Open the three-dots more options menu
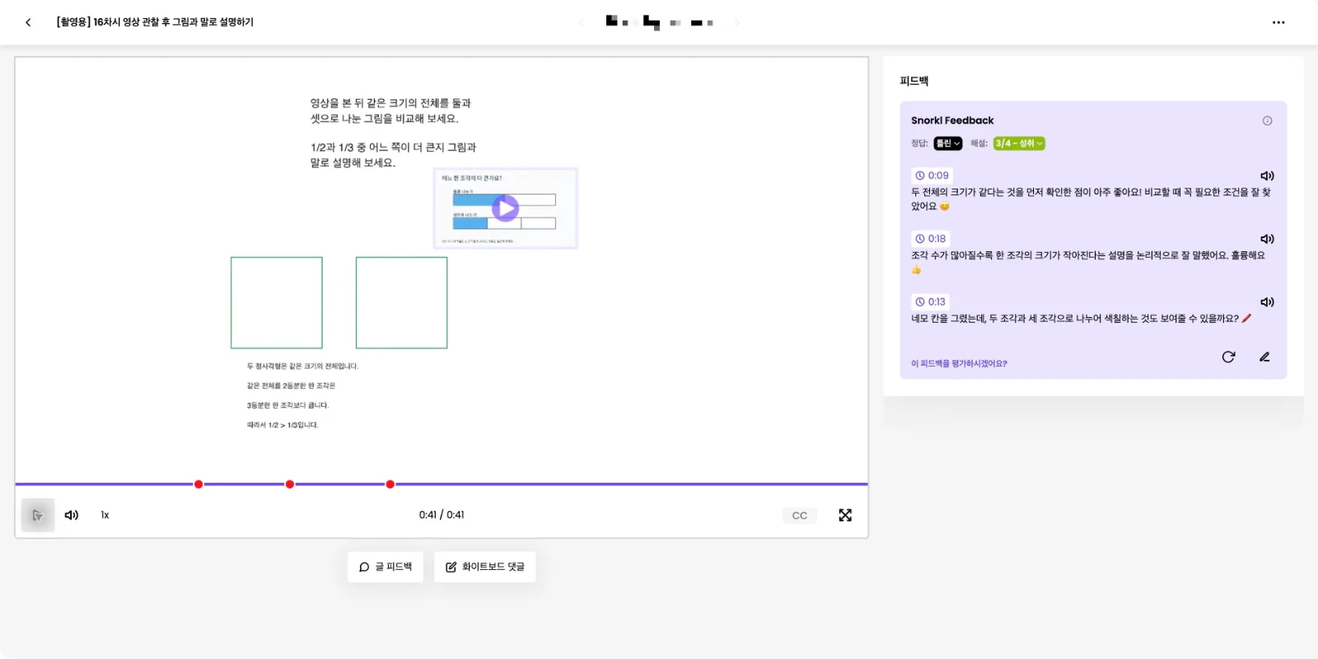Image resolution: width=1318 pixels, height=659 pixels. click(1278, 22)
